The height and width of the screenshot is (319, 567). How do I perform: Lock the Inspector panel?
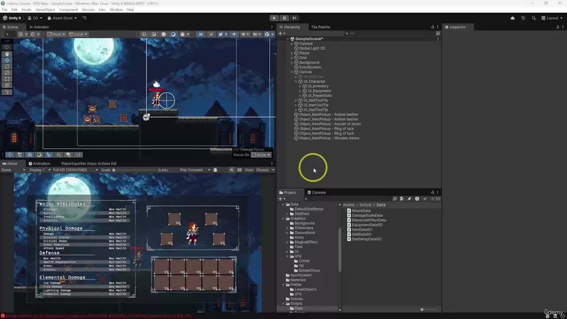[x=557, y=27]
